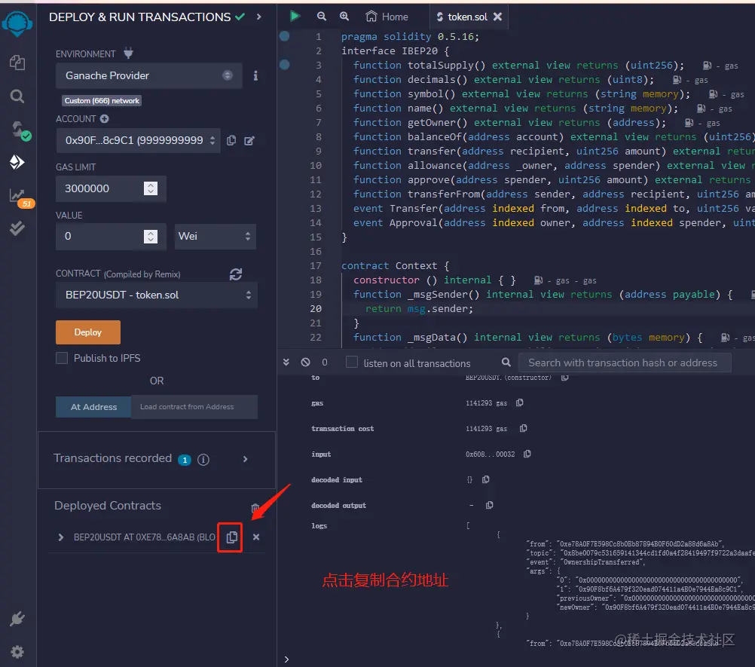Collapse the terminal panel with double chevron
Screen dimensions: 755x667
(x=286, y=363)
